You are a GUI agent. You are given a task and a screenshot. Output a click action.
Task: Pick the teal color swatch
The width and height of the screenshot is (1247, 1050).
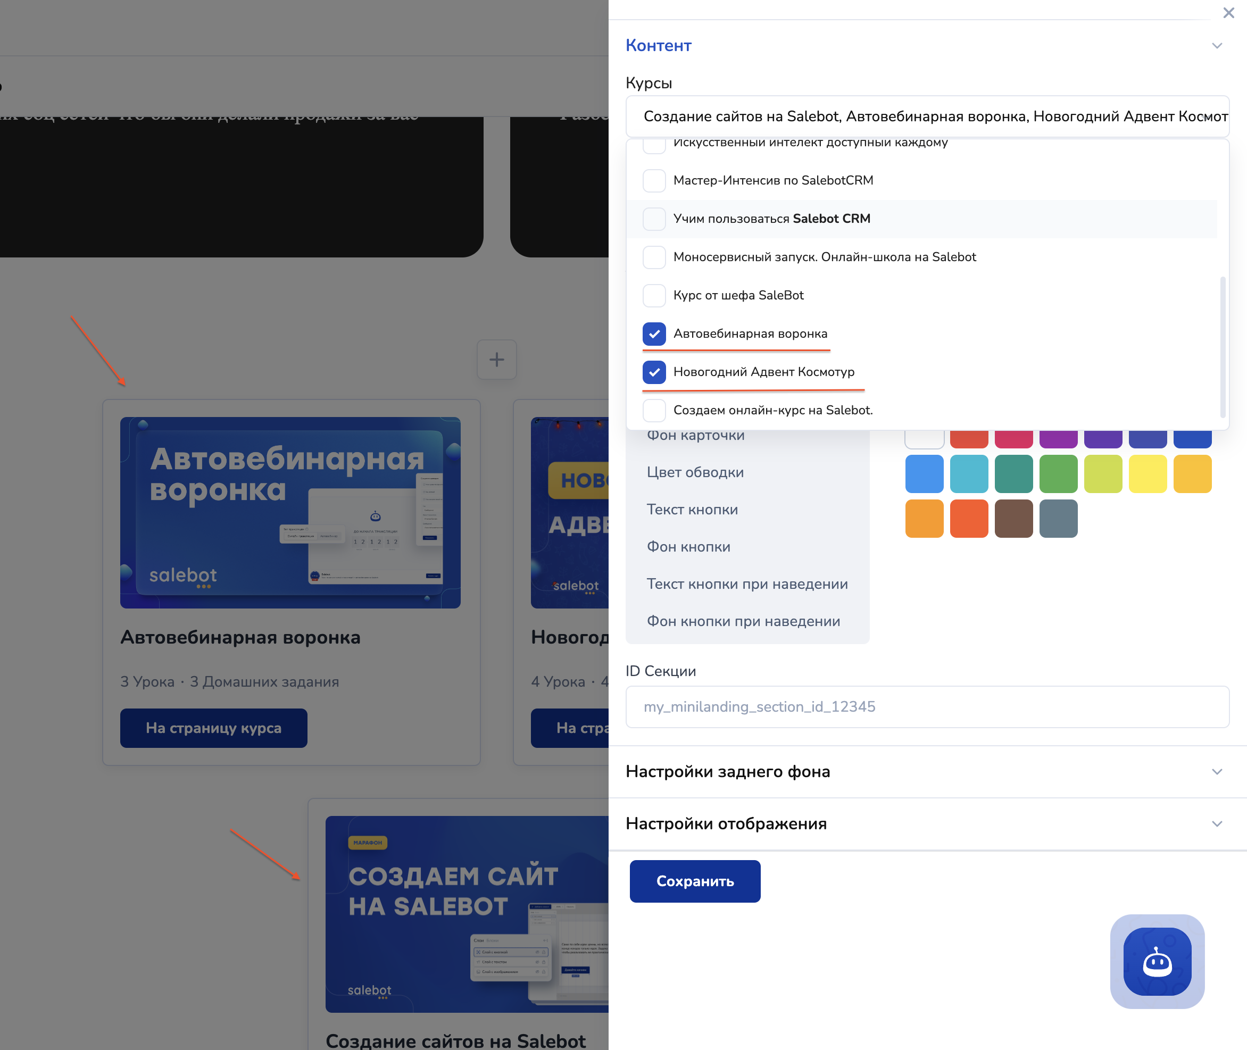pos(1013,474)
